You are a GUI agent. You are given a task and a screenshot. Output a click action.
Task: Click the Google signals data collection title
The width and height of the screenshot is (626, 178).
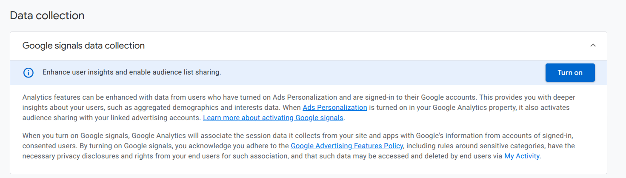coord(83,46)
